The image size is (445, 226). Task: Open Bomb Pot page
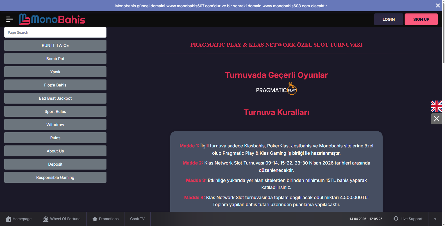coord(55,59)
